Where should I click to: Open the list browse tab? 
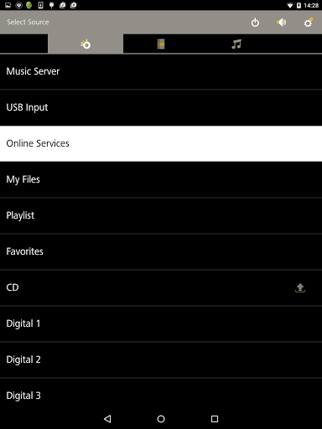click(x=161, y=44)
